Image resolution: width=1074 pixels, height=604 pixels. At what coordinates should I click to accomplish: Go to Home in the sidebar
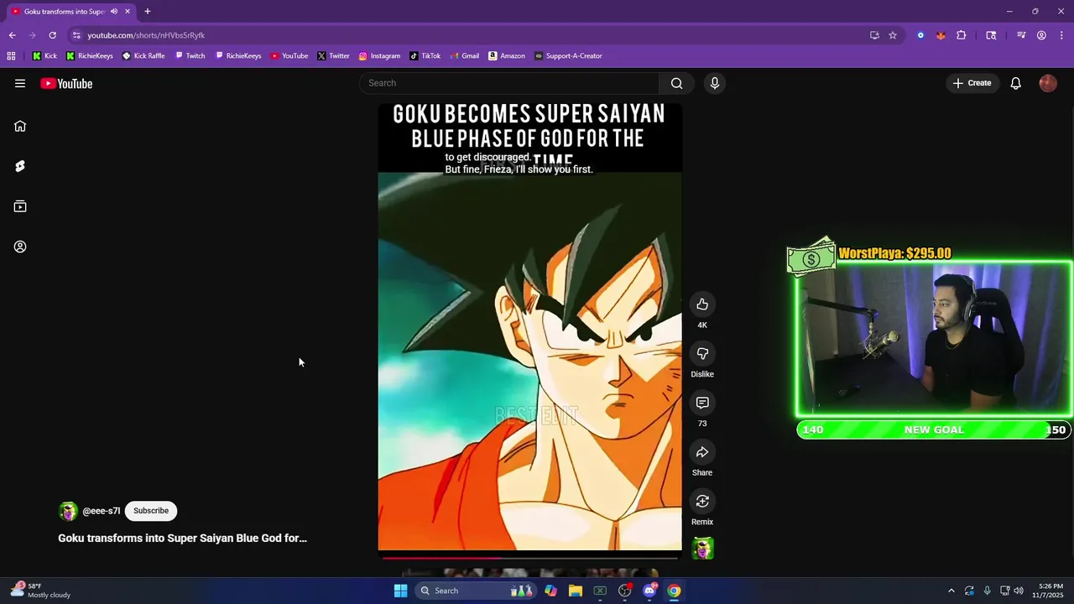[20, 126]
